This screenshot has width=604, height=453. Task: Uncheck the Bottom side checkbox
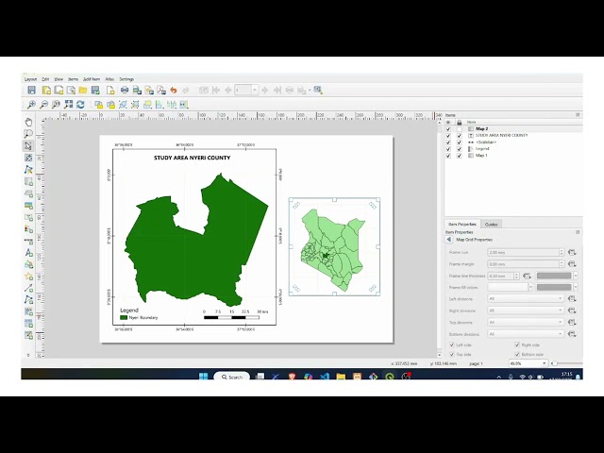517,354
